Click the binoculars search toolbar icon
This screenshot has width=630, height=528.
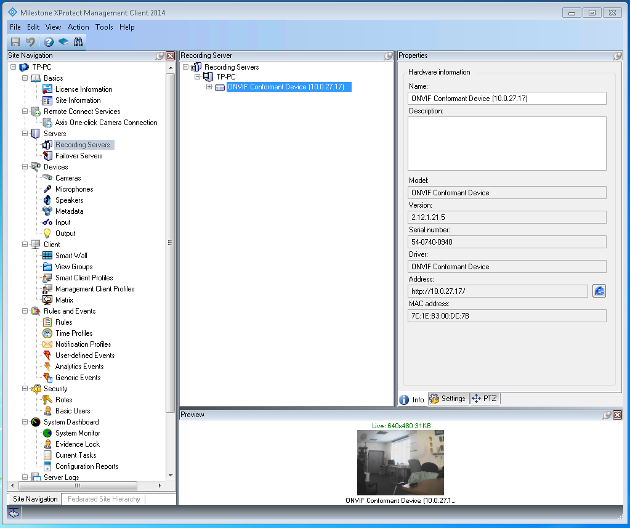coord(78,42)
